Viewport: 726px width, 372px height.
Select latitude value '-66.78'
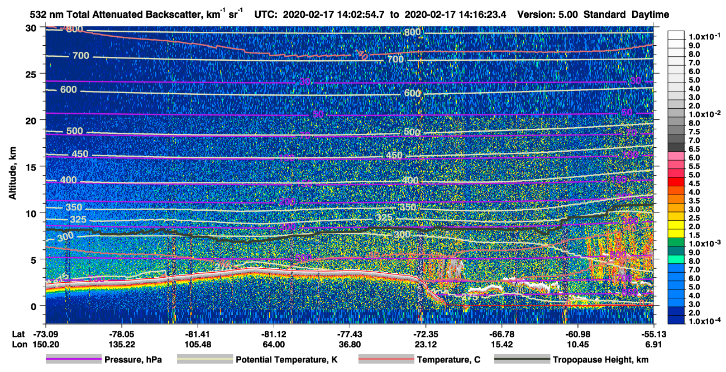point(501,334)
